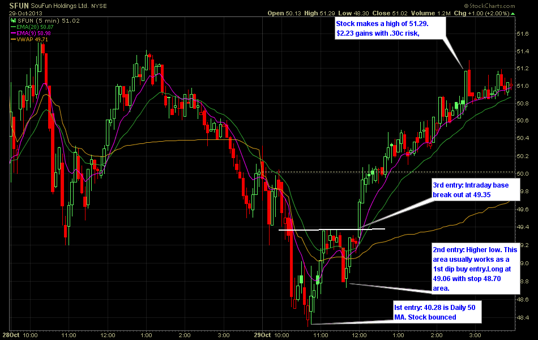
Task: Click the 49.6 price axis label
Action: pos(523,210)
